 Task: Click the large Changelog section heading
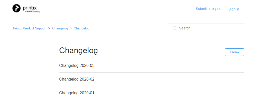[x=79, y=50]
